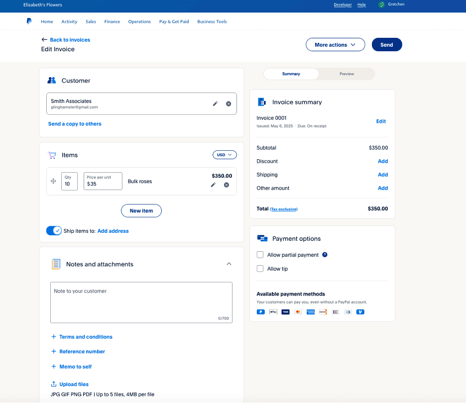Click the partial payment info tooltip badge
Viewport: 466px width, 403px height.
(x=325, y=255)
